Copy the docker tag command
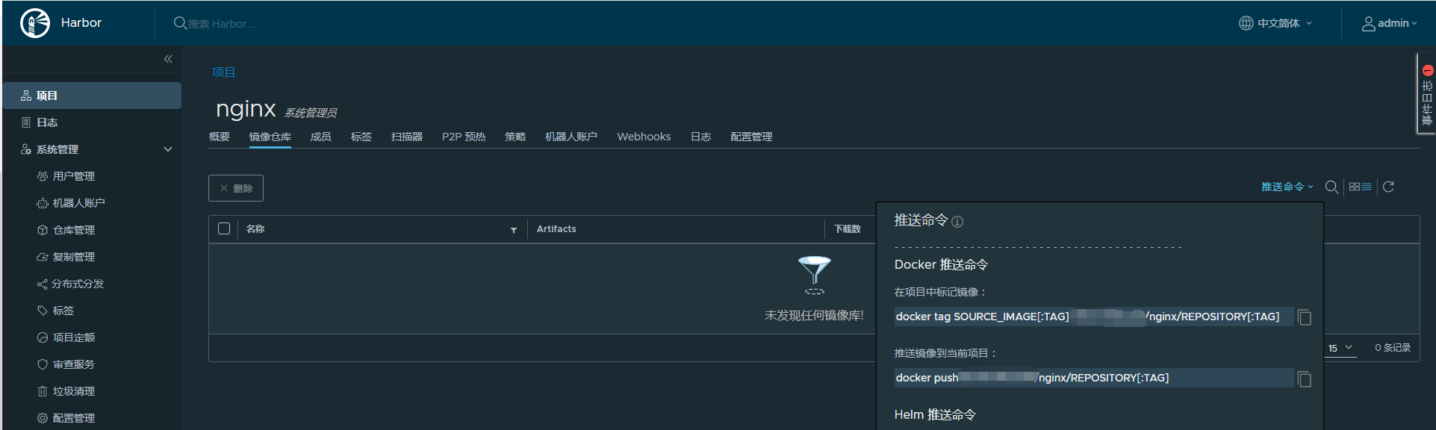The width and height of the screenshot is (1436, 430). [1305, 317]
